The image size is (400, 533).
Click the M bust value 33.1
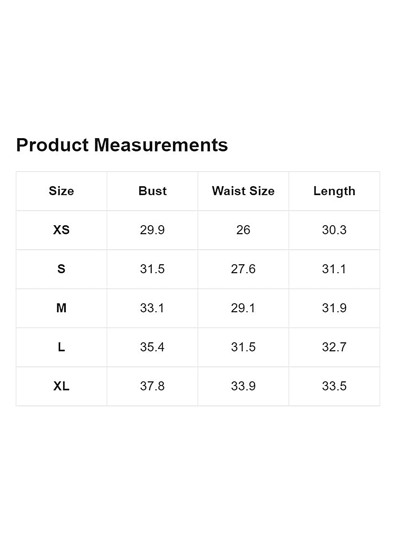point(152,308)
